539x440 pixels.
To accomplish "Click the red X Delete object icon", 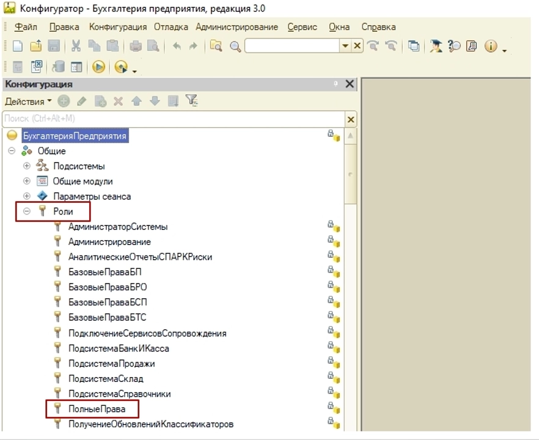I will click(x=119, y=101).
